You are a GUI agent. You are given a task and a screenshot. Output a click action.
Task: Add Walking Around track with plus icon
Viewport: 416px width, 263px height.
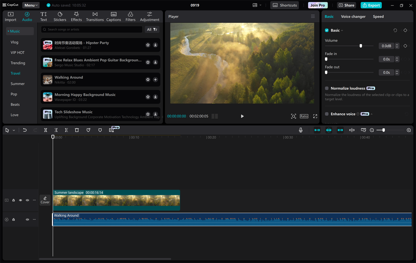pos(155,80)
